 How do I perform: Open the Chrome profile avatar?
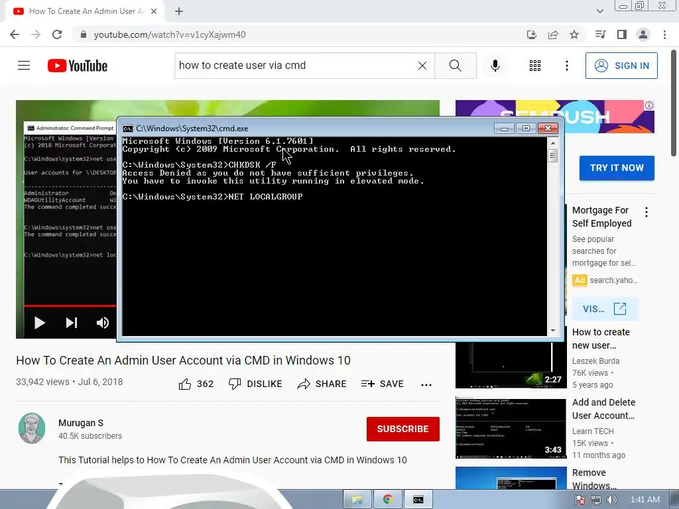pos(643,34)
